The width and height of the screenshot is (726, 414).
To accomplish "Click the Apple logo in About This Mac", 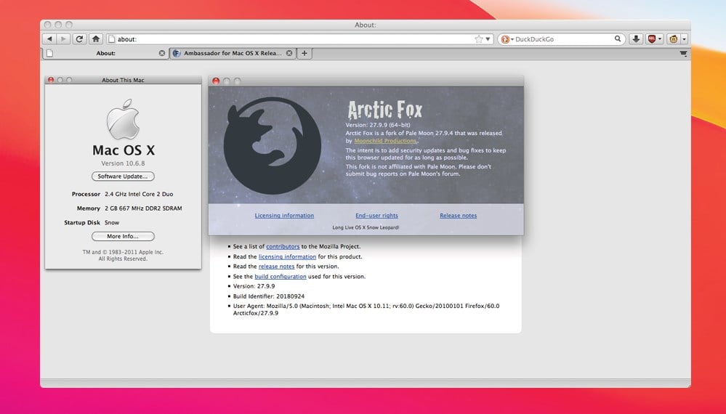I will [123, 119].
